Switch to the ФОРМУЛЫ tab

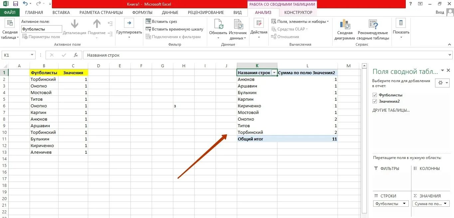coord(142,12)
